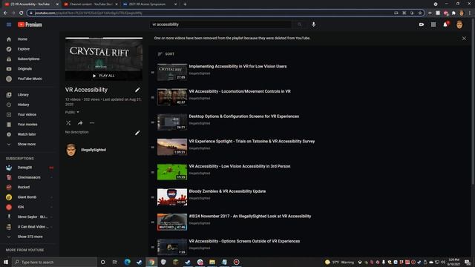Share the playlist via the arrow icon
This screenshot has height=267, width=475.
tap(80, 123)
